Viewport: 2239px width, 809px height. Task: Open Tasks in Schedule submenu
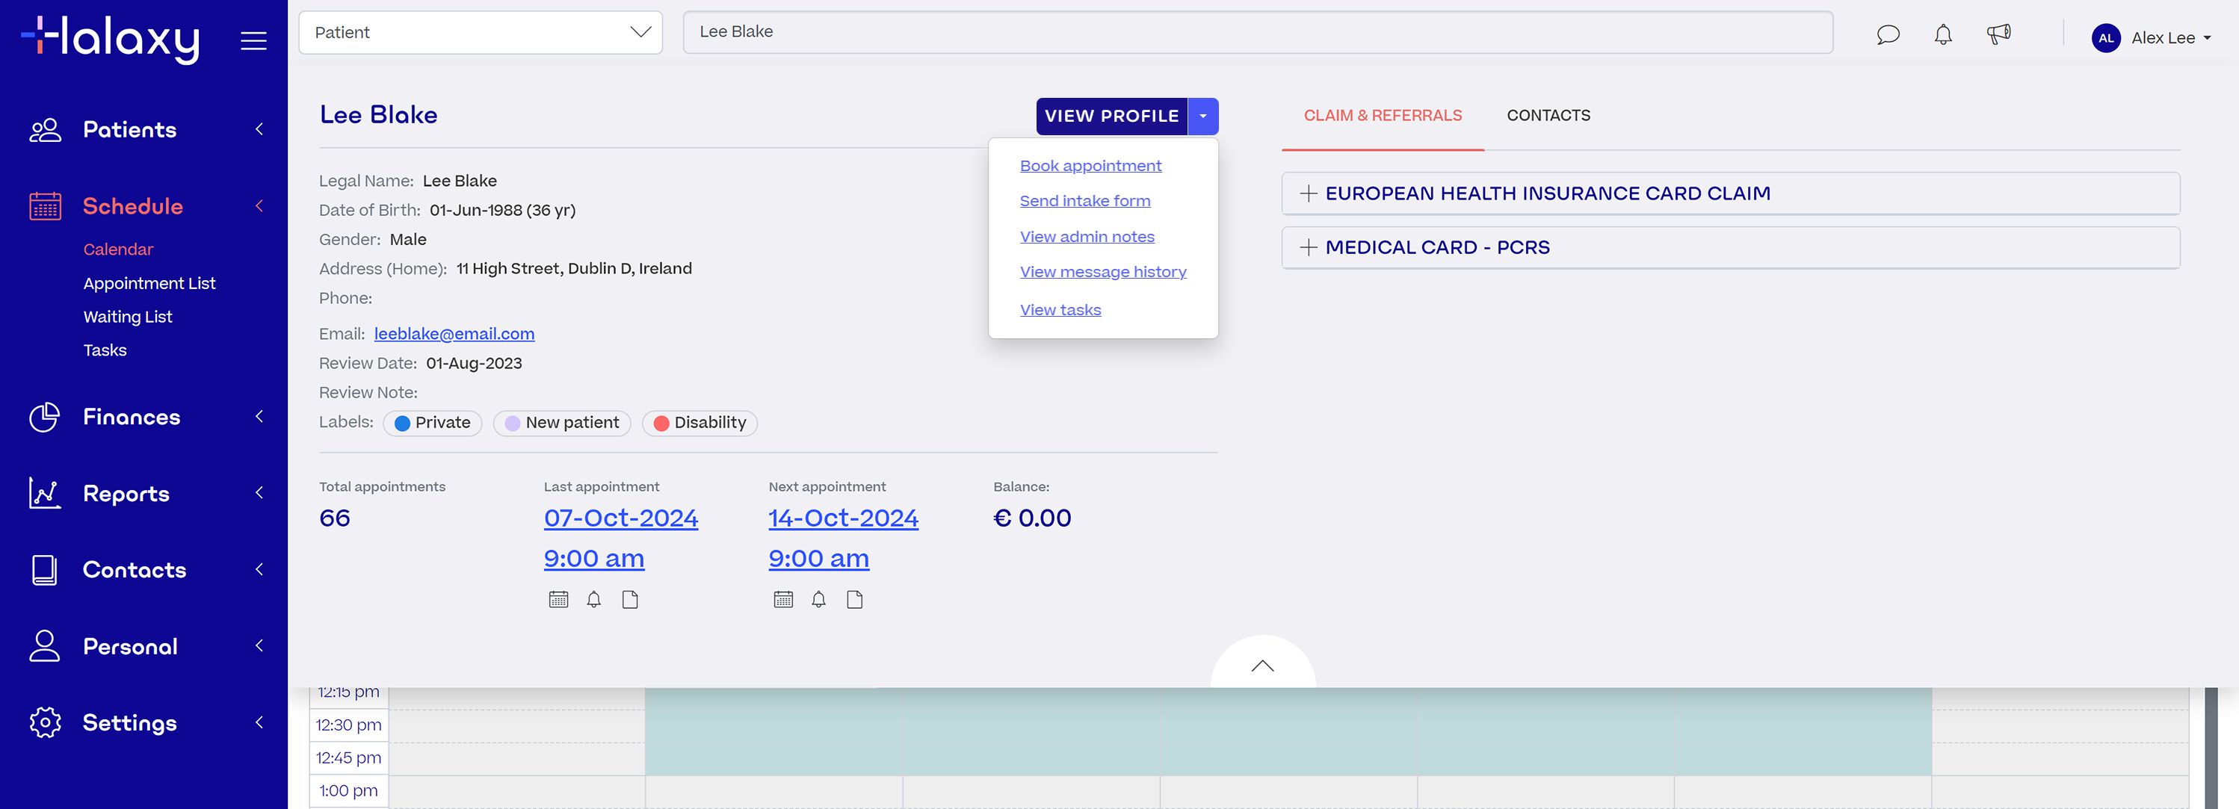[105, 350]
